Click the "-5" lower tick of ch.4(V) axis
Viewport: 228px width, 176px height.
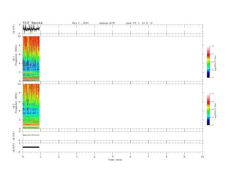(19, 152)
